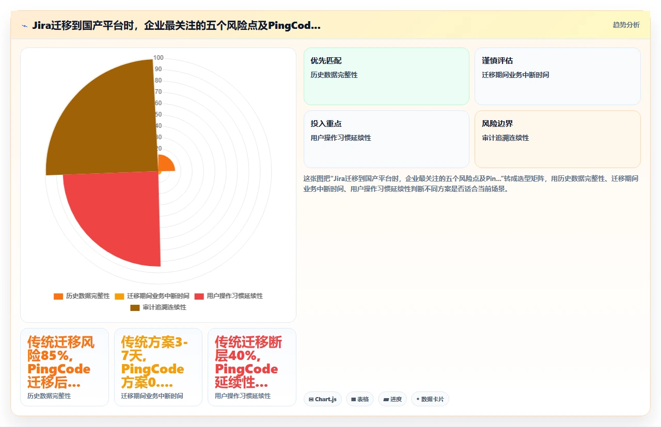Click the 数据卡片 tag
The height and width of the screenshot is (427, 661).
[430, 399]
